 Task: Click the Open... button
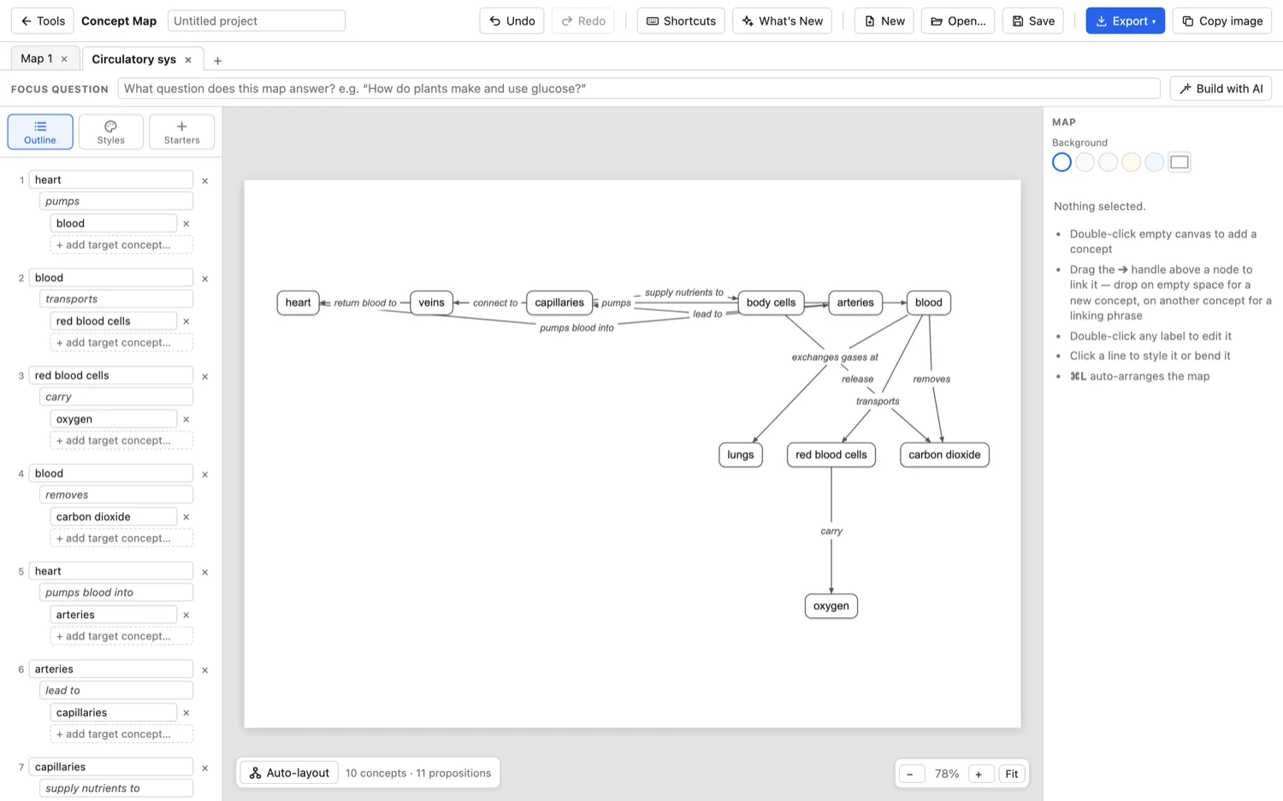pyautogui.click(x=957, y=21)
